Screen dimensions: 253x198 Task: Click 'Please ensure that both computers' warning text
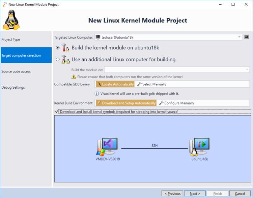tap(130, 77)
